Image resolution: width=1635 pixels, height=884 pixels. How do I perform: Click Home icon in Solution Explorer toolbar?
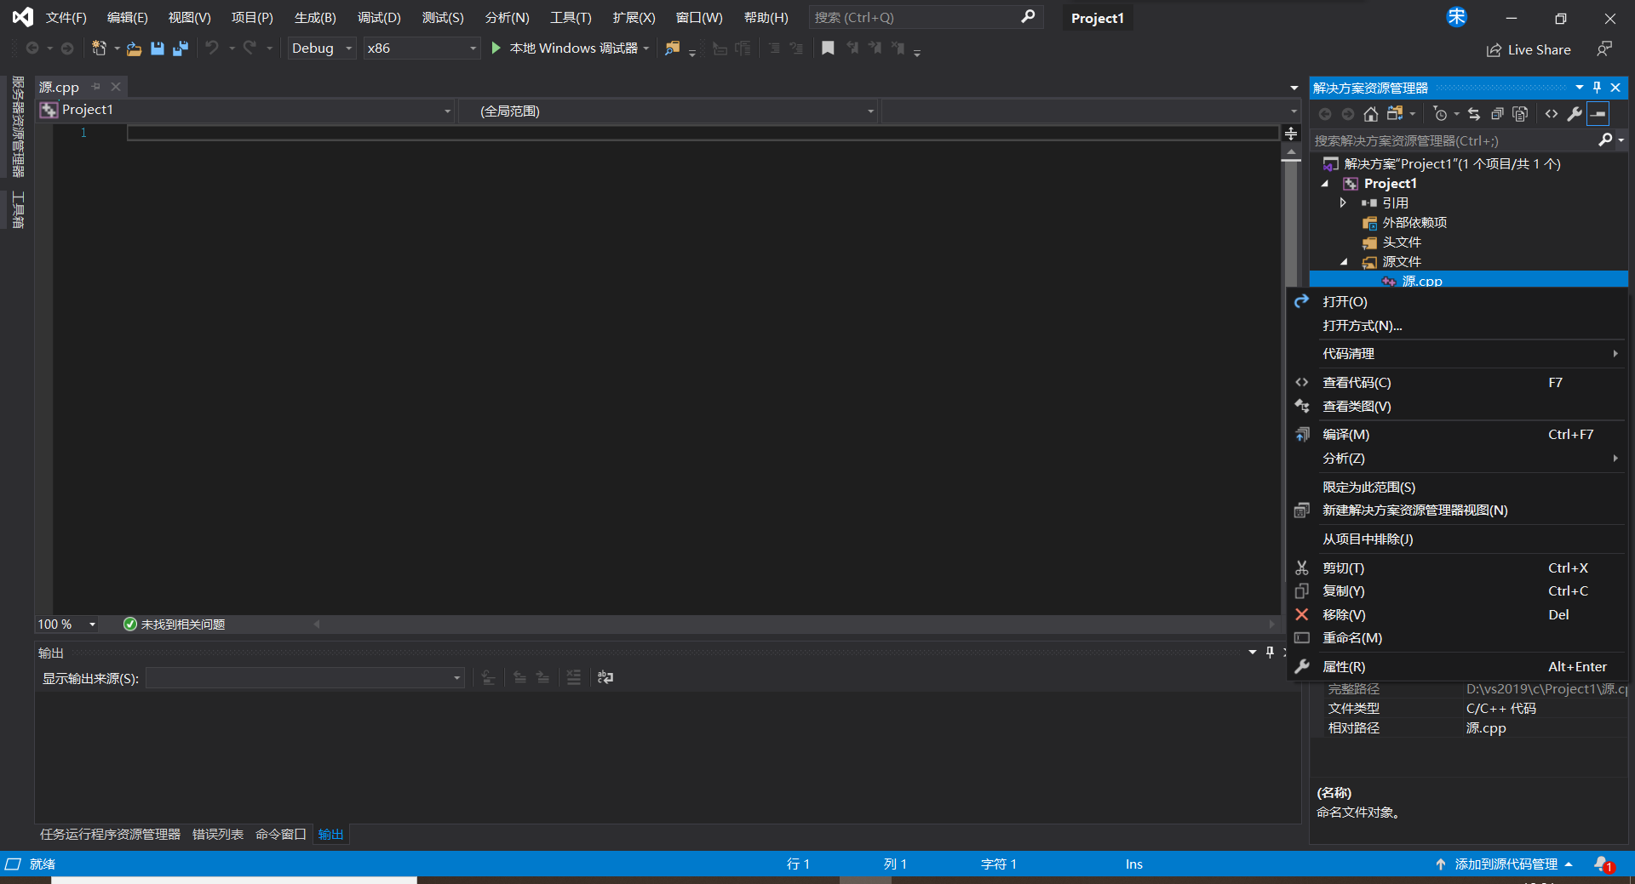tap(1370, 114)
